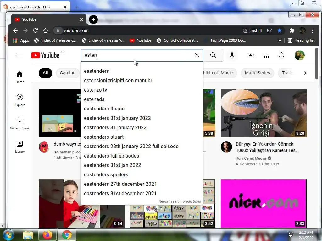Open the İğnenin Girişi video thumbnail
Image resolution: width=322 pixels, height=241 pixels.
(x=264, y=113)
